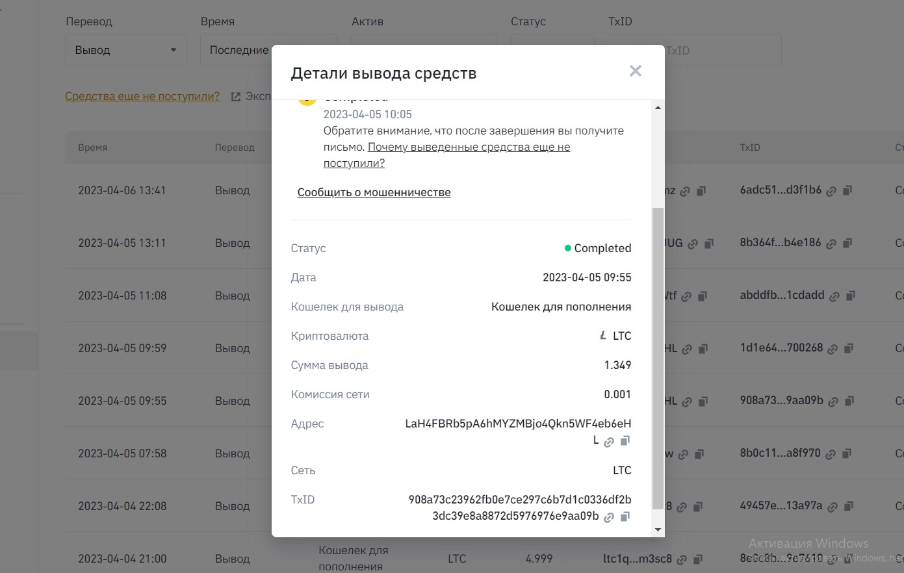
Task: Open link icon for TxID 908a73...9aa09b
Action: 833,402
